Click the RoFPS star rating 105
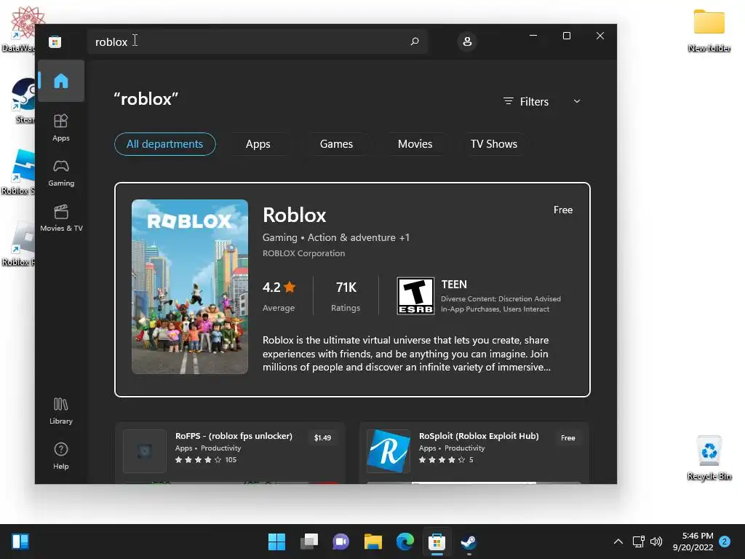The image size is (745, 559). coord(206,460)
